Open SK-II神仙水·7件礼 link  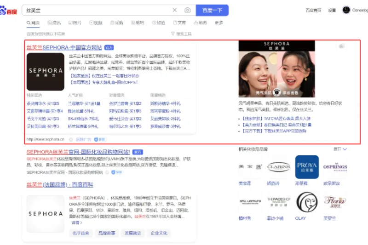pyautogui.click(x=83, y=119)
